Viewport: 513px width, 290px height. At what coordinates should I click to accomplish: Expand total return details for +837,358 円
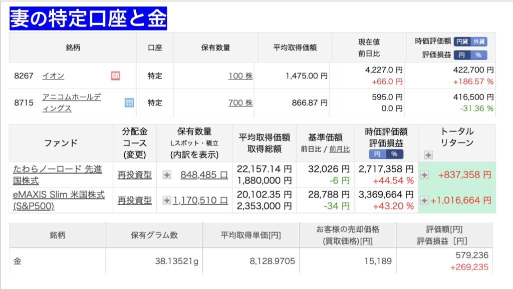pyautogui.click(x=424, y=174)
